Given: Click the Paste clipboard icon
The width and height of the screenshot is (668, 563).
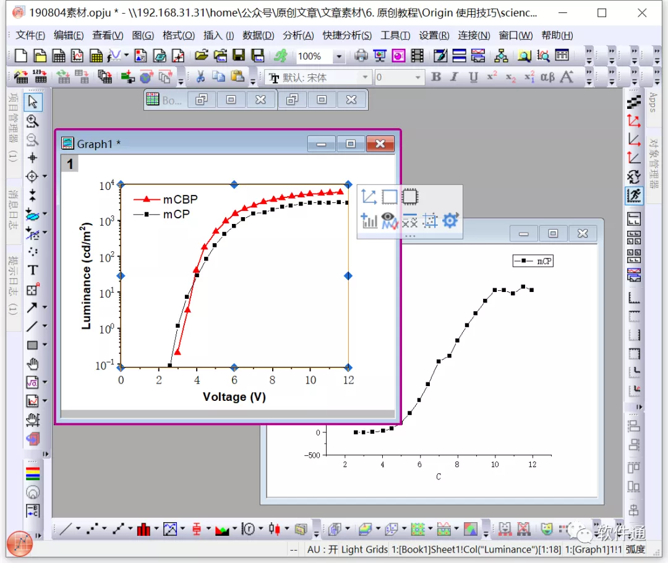Looking at the screenshot, I should coord(238,77).
